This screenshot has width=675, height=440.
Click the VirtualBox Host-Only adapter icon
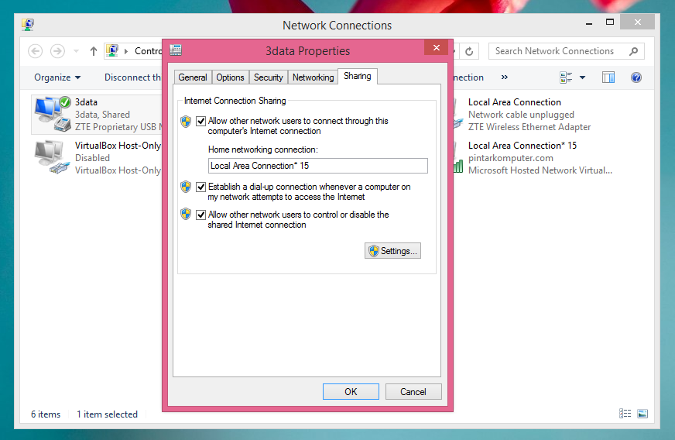pyautogui.click(x=52, y=156)
